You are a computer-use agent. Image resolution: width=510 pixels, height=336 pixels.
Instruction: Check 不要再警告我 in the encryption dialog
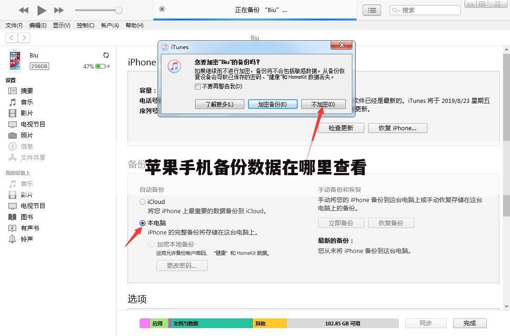198,86
